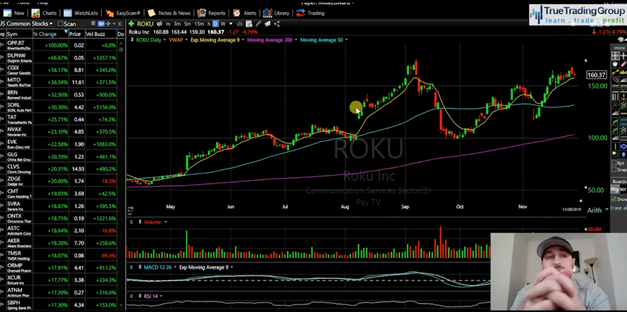Screen dimensions: 627x312
Task: Select the Daily D timeframe
Action: pos(216,24)
